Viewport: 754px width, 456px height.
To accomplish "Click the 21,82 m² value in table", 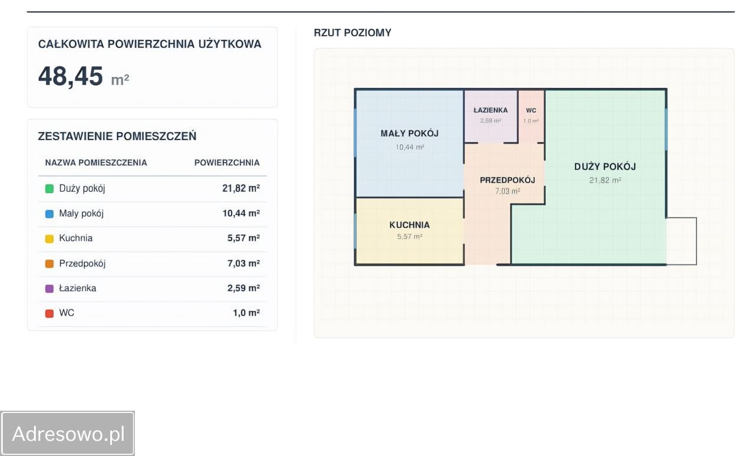I will point(241,189).
